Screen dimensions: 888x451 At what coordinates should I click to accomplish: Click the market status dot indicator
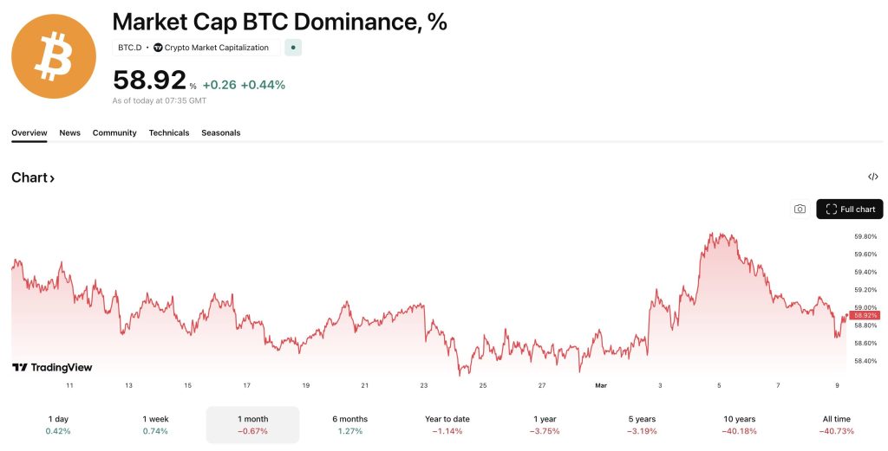pyautogui.click(x=293, y=48)
